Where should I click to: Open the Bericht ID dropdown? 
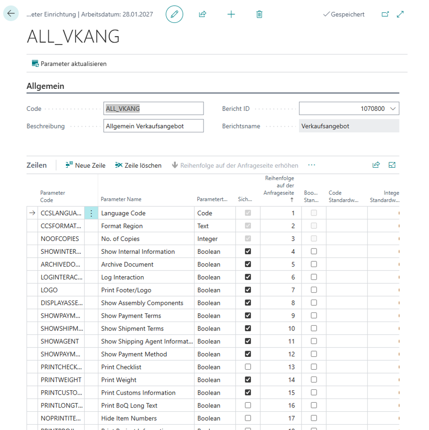point(393,109)
